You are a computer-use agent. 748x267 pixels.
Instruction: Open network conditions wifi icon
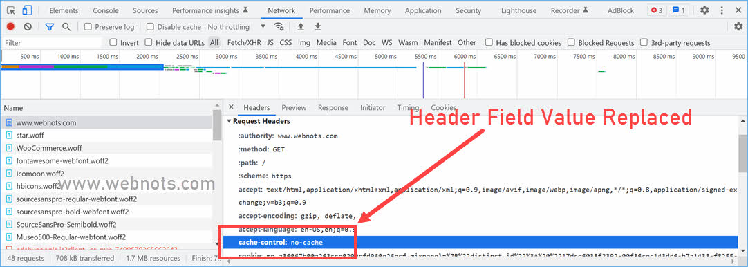279,27
